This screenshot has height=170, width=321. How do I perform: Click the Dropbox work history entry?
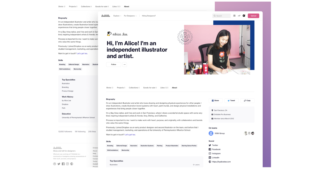coord(65,104)
